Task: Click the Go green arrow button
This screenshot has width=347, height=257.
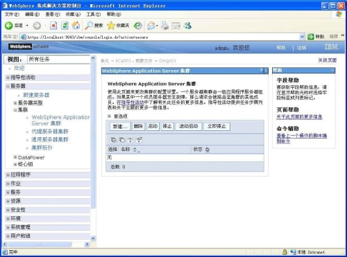Action: [311, 37]
